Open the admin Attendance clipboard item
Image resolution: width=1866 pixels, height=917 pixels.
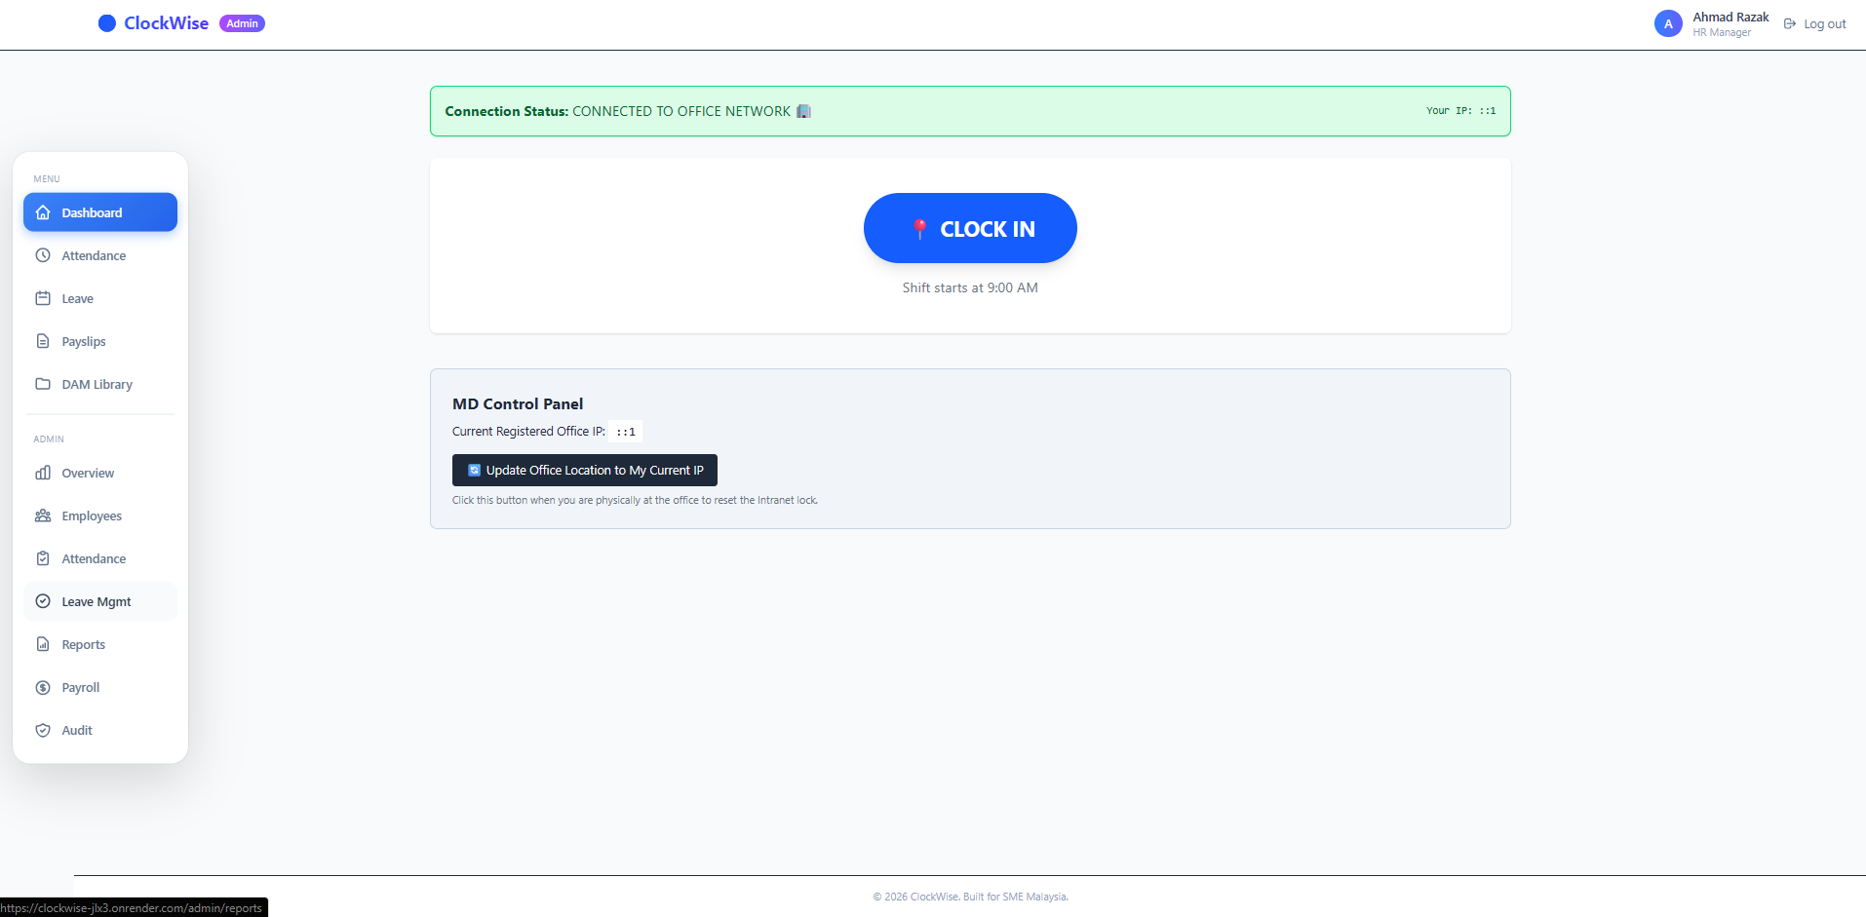94,558
